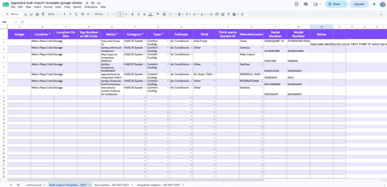387x187 pixels.
Task: Open the Borders tool
Action: 164,14
